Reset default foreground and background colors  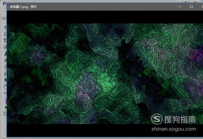pos(6,107)
